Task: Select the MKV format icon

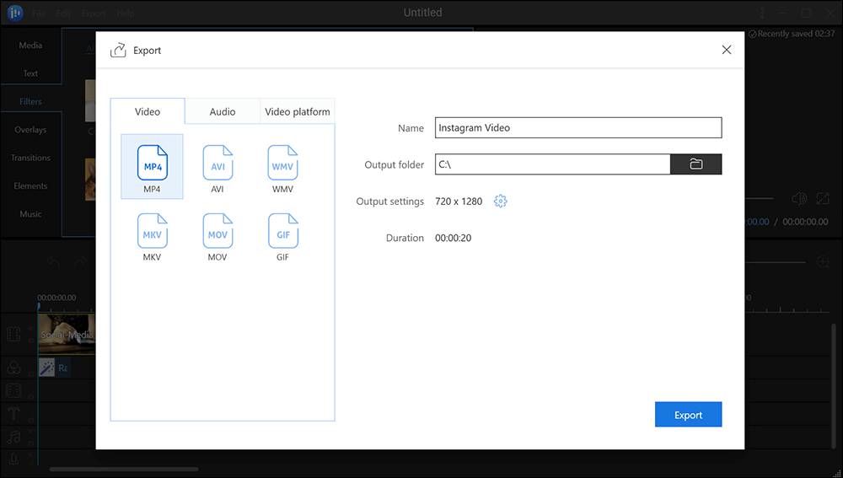Action: [152, 231]
